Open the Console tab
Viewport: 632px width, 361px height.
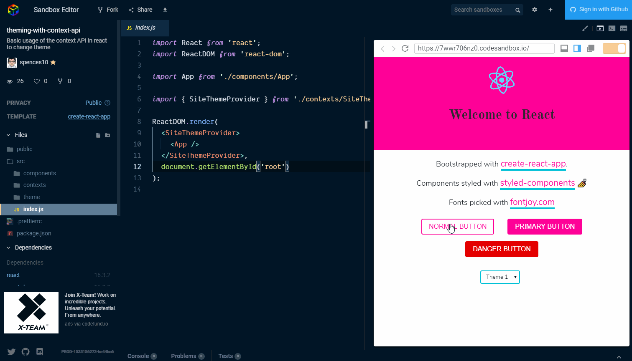click(x=142, y=356)
